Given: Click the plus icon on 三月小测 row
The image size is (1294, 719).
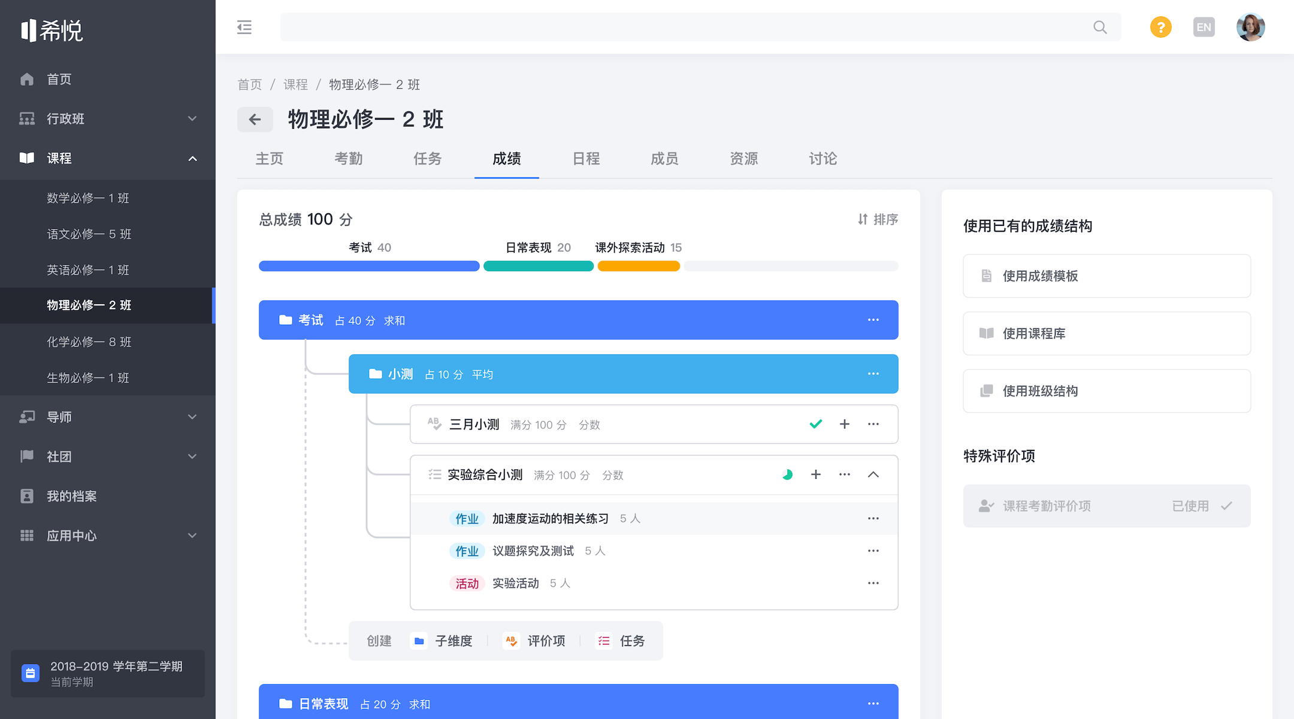Looking at the screenshot, I should click(x=845, y=424).
